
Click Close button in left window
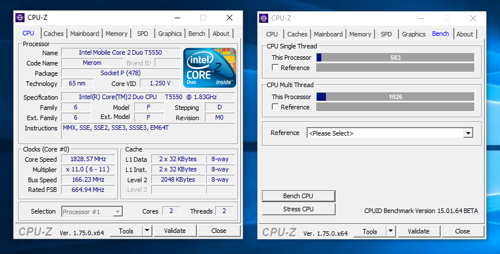tap(219, 231)
